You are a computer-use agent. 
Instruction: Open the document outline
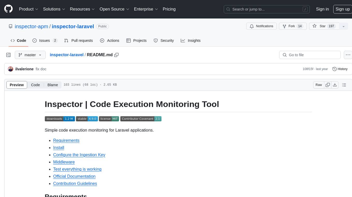[344, 85]
